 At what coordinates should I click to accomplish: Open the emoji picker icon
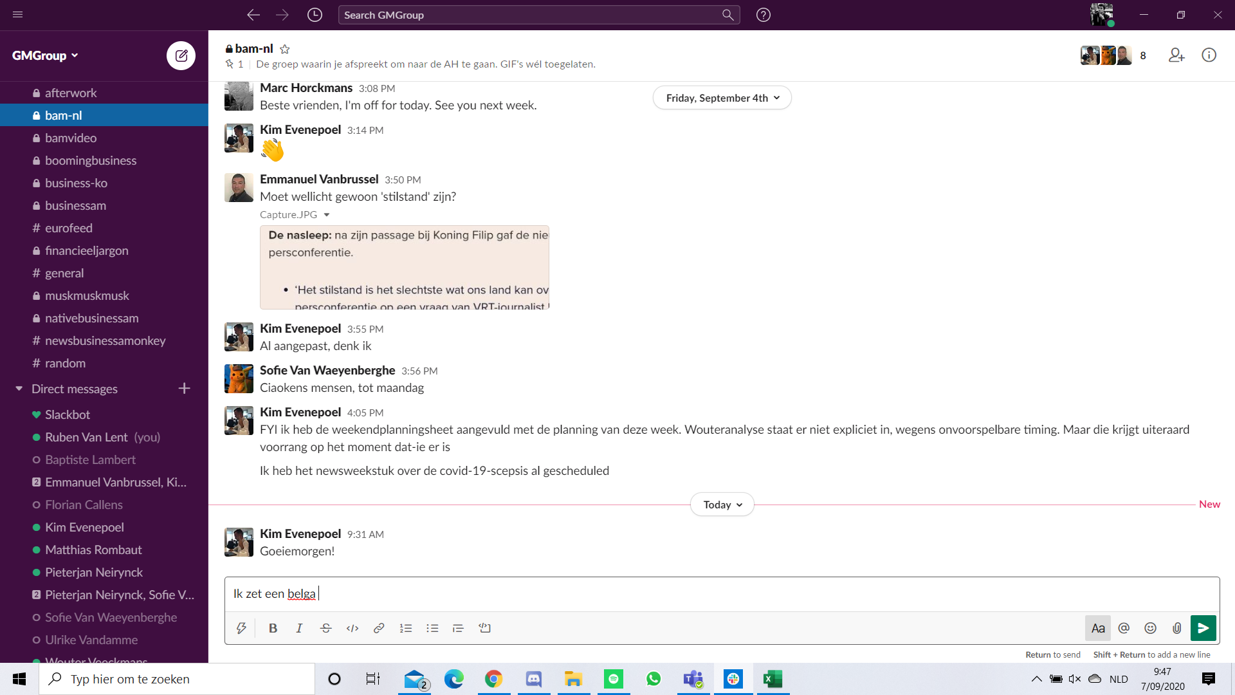1150,628
